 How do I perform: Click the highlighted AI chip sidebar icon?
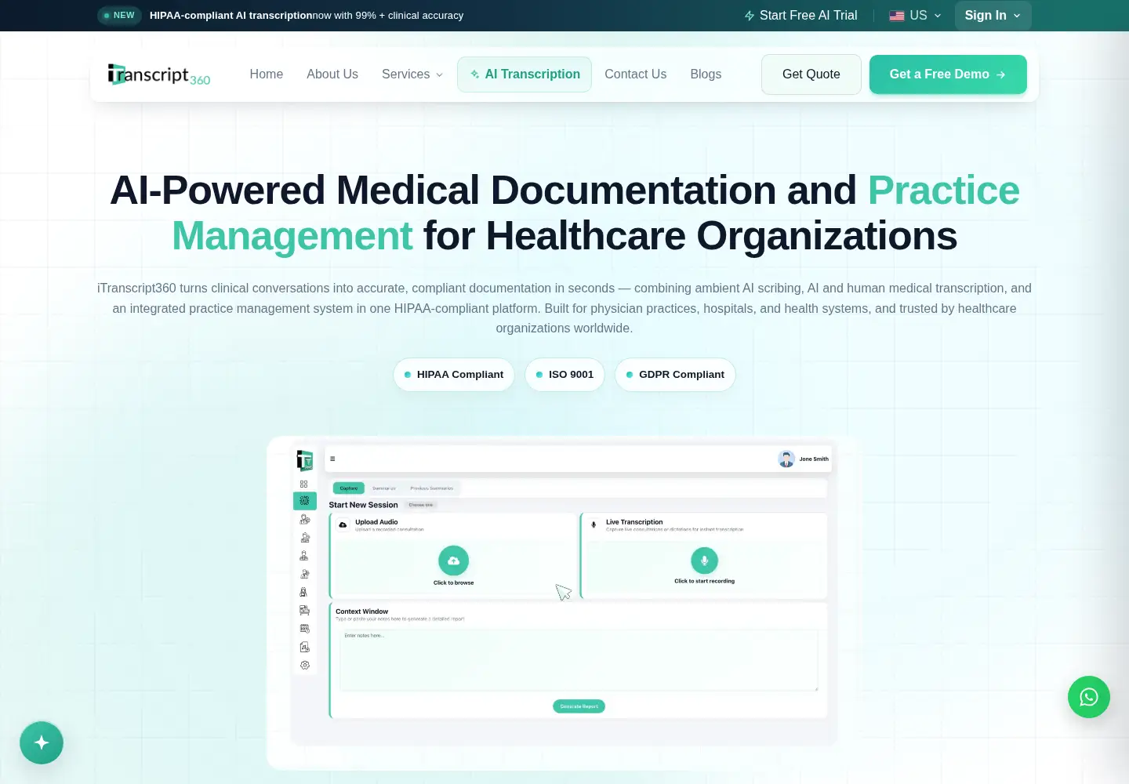[x=304, y=500]
